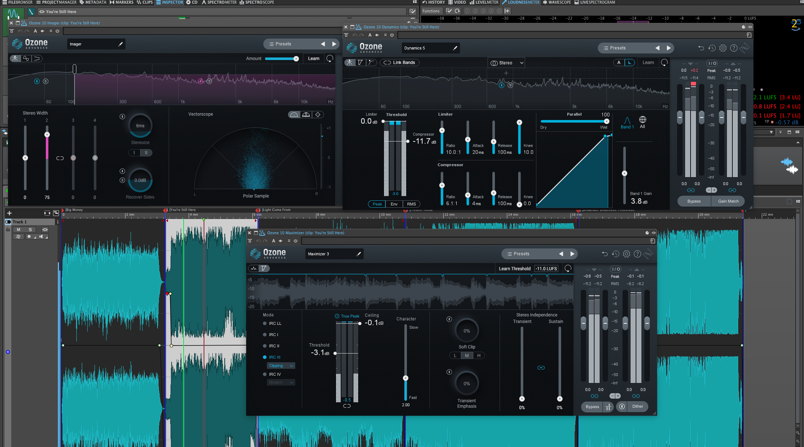
Task: Edit Imager preset name pencil icon
Action: [120, 44]
